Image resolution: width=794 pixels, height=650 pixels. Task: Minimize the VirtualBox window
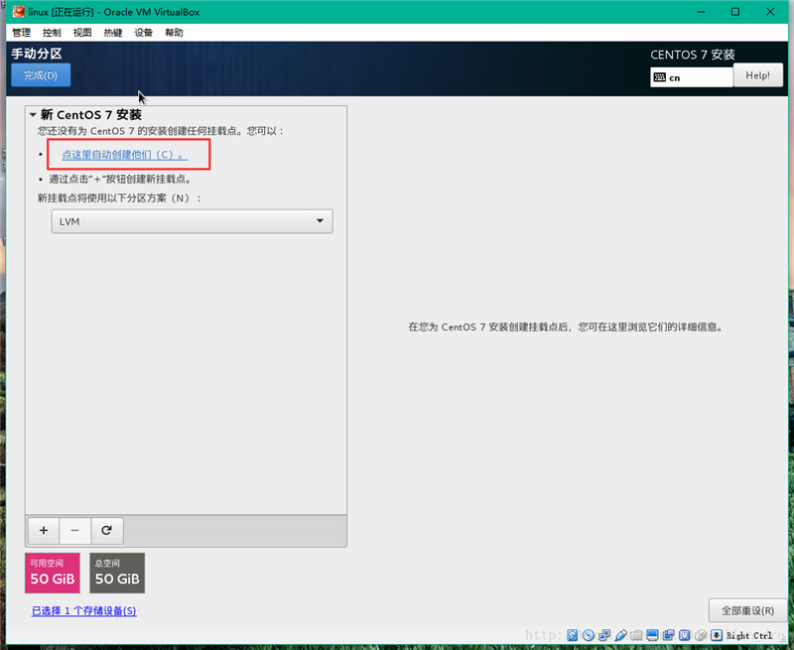pyautogui.click(x=701, y=12)
